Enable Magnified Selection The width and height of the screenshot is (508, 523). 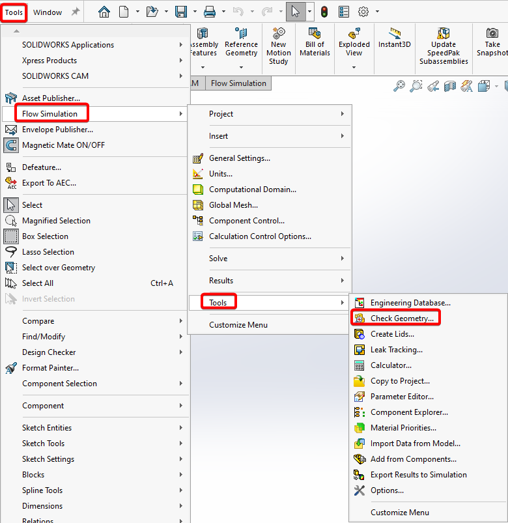95,221
